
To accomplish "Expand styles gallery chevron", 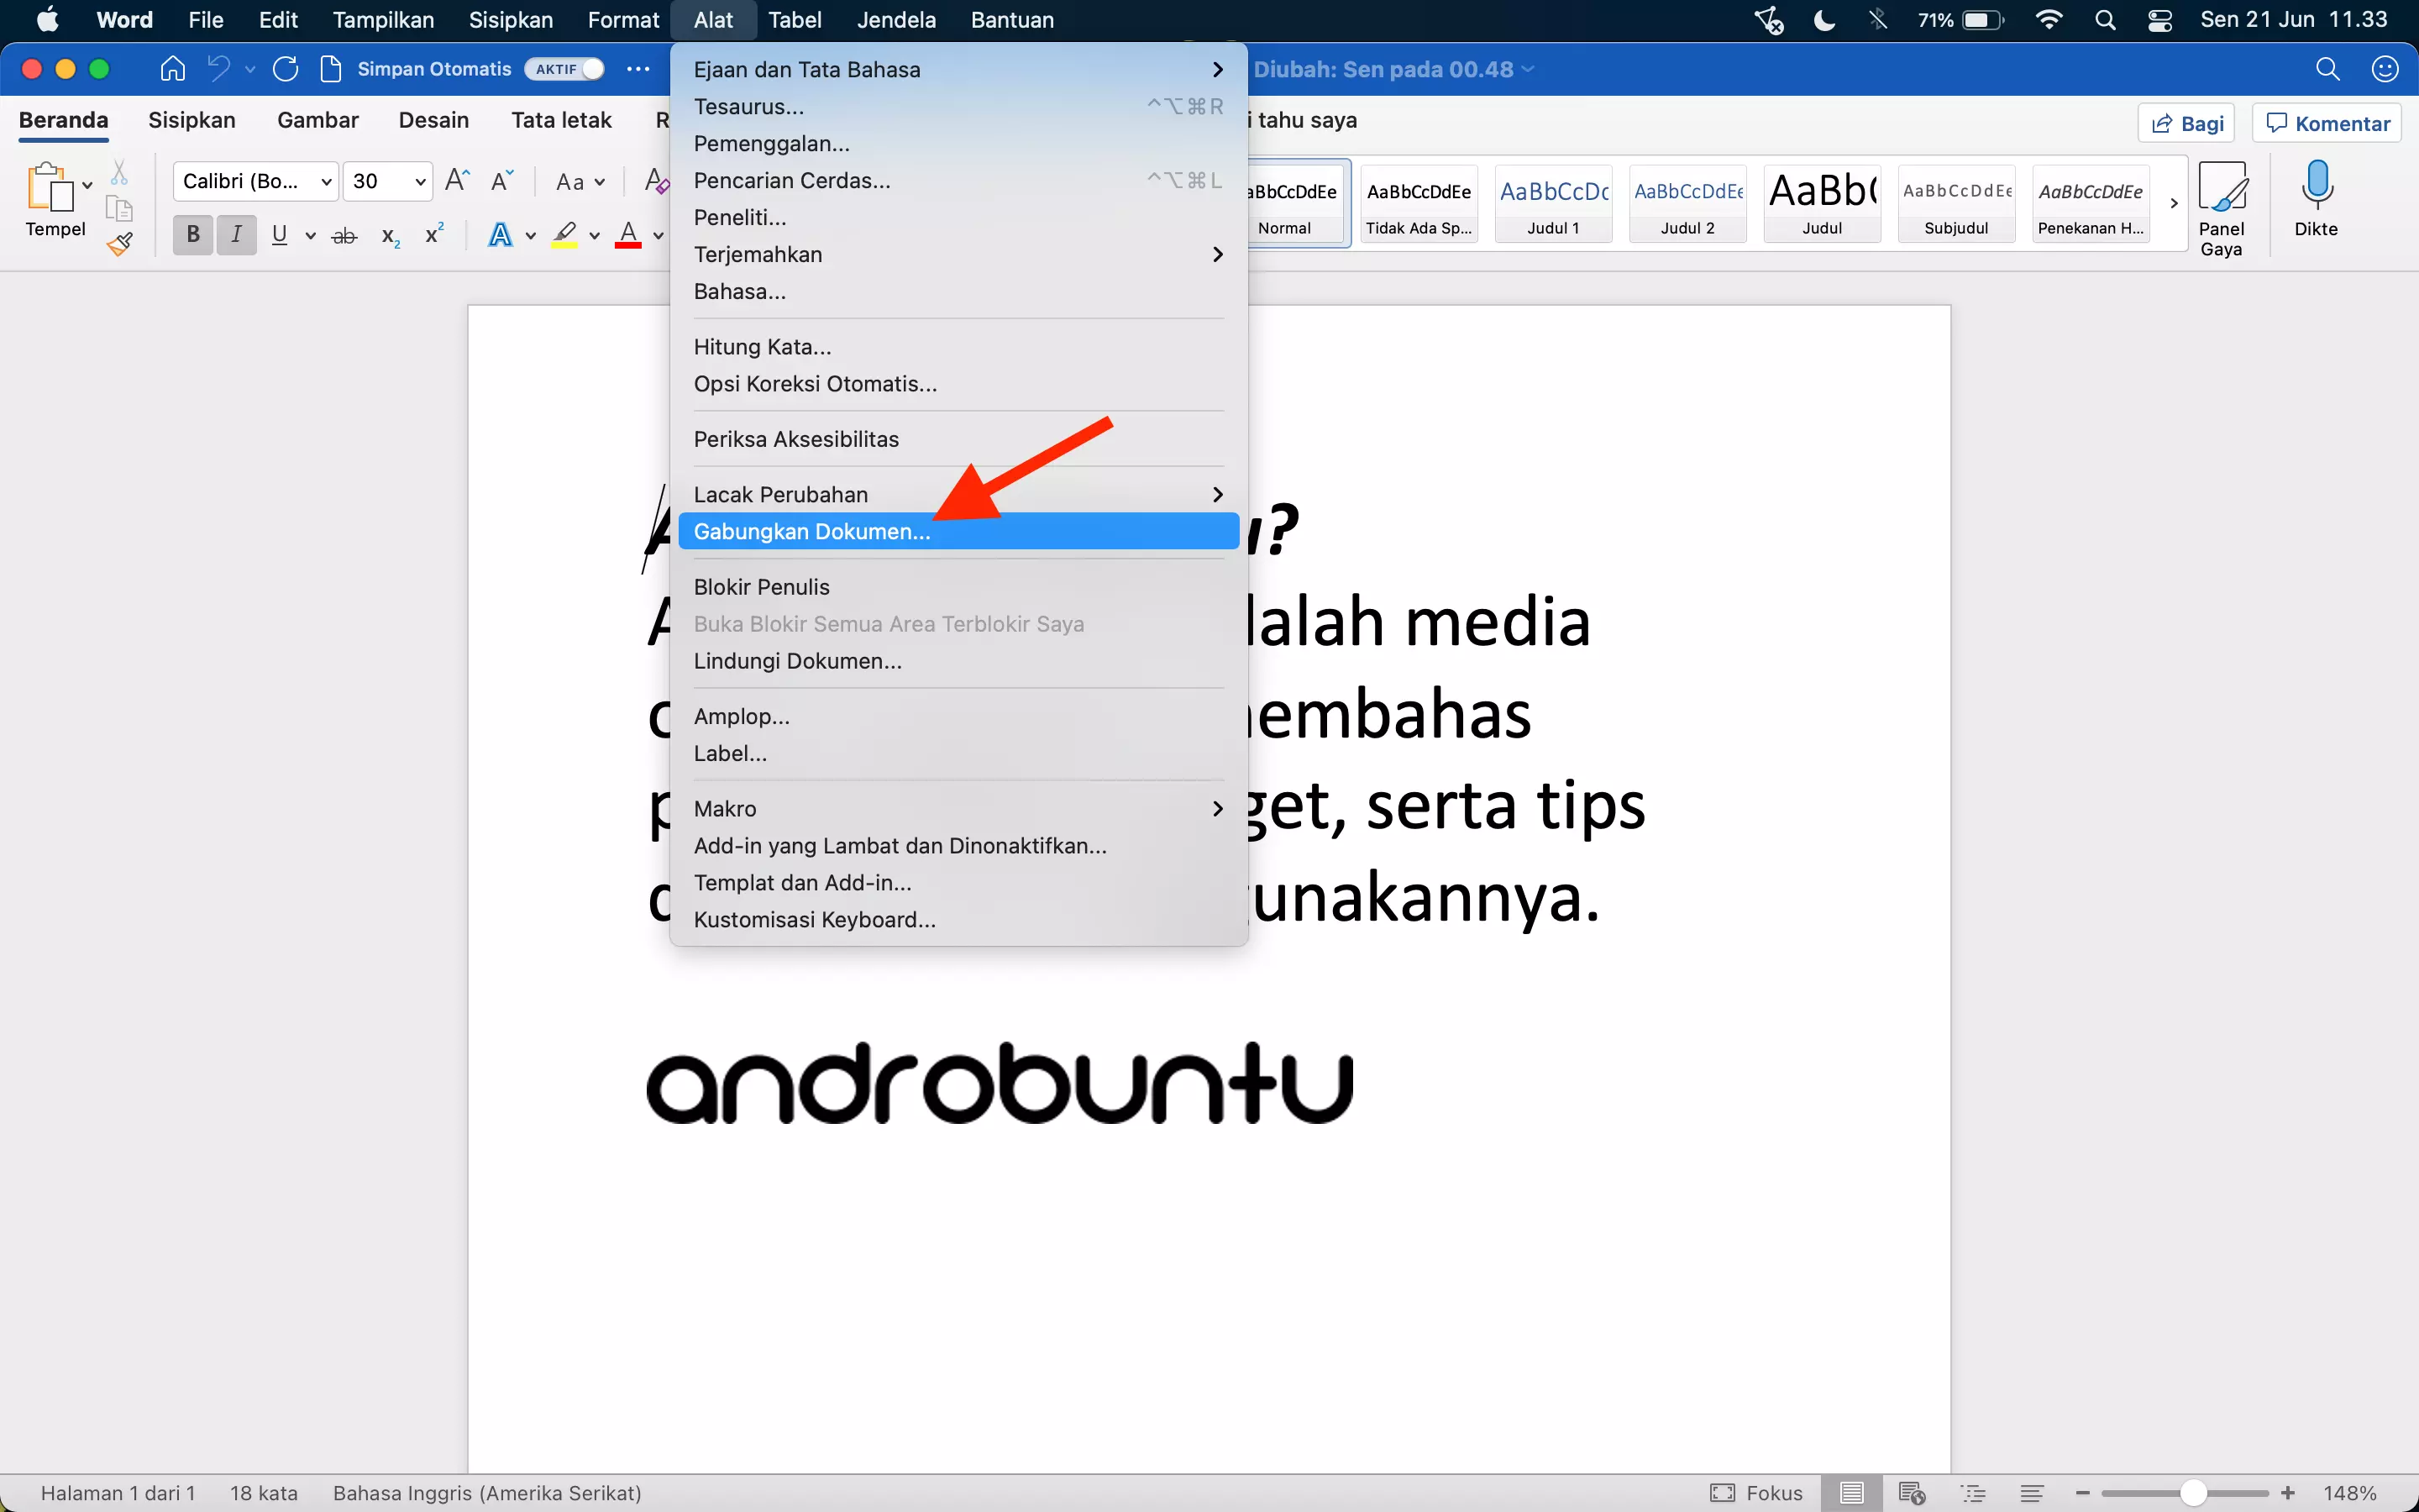I will click(2174, 203).
